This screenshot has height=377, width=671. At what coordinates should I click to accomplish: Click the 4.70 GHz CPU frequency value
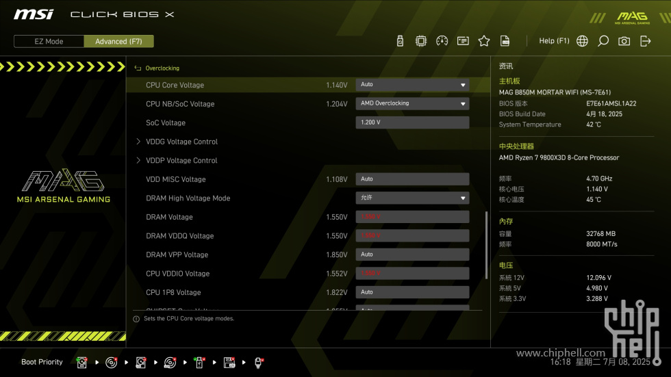pos(599,179)
